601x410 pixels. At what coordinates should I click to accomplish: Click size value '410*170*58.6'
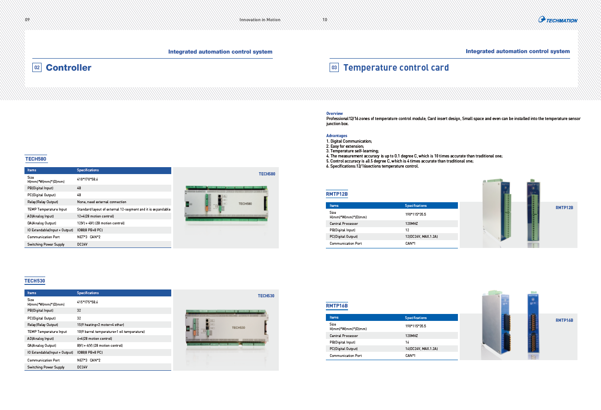click(88, 179)
